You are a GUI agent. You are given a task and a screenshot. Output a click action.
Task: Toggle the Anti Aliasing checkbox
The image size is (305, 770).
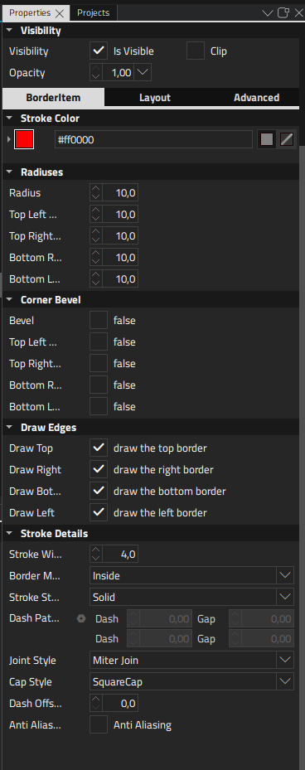click(x=99, y=724)
